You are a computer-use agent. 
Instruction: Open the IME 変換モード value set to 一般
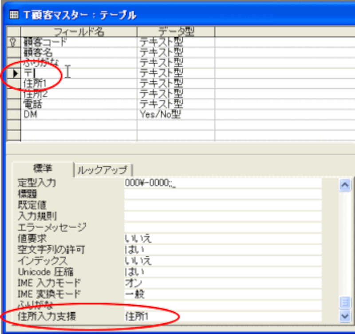pyautogui.click(x=222, y=294)
